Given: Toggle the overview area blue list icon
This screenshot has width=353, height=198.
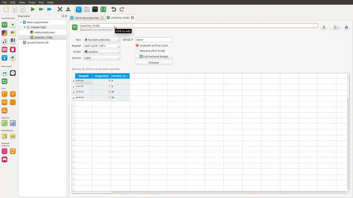Looking at the screenshot, I should 79,9.
